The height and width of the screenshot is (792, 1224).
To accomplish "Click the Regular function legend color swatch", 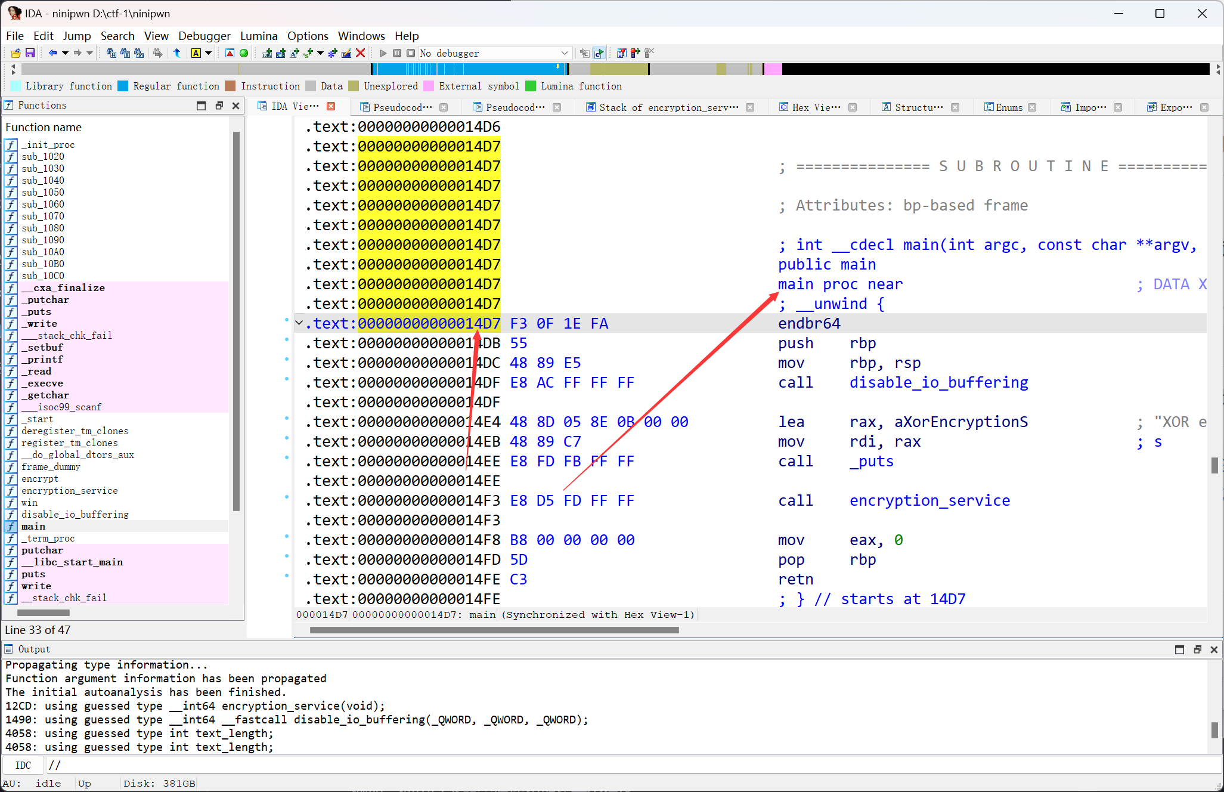I will pyautogui.click(x=123, y=86).
